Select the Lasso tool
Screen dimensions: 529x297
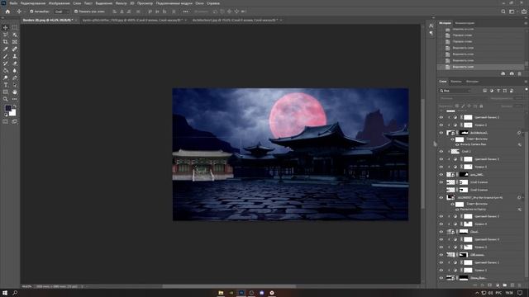(x=6, y=35)
